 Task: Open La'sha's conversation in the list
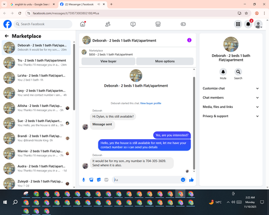(36, 78)
